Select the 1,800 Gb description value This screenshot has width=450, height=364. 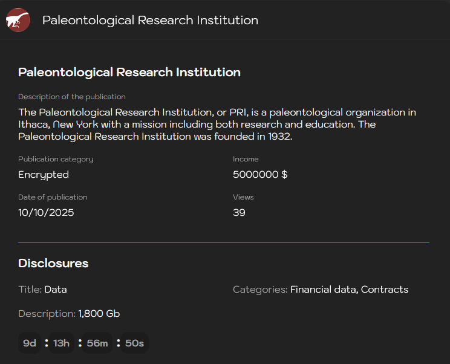(x=99, y=314)
